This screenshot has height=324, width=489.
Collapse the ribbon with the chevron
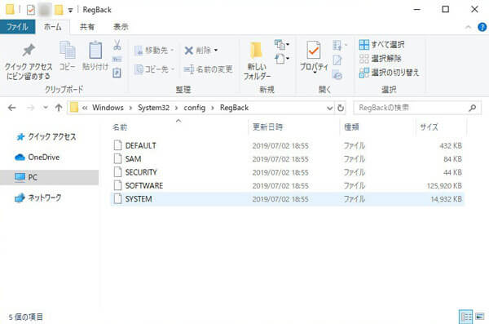click(x=468, y=27)
